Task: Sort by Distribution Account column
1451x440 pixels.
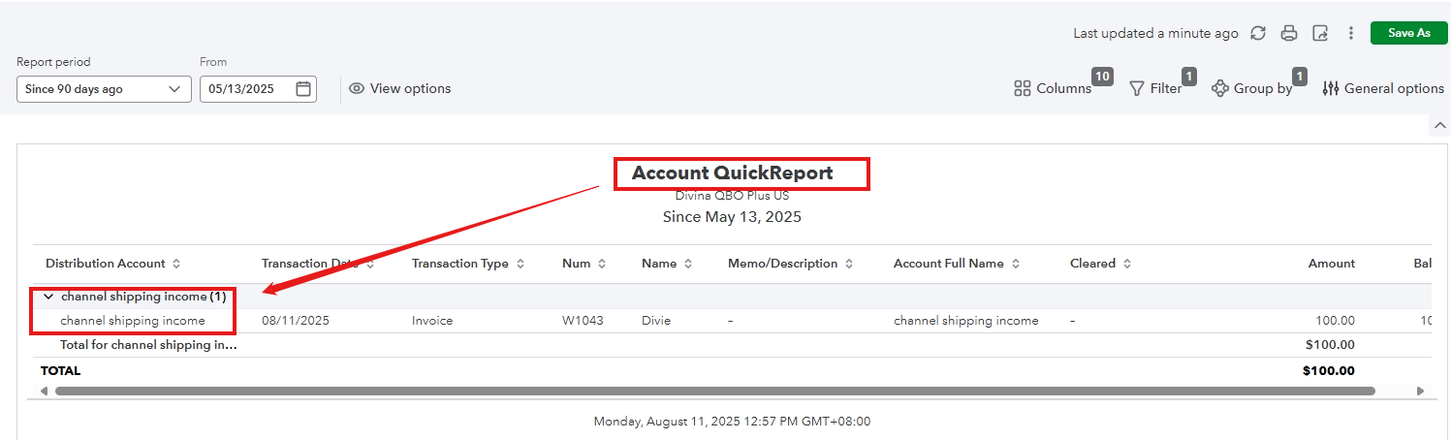Action: pyautogui.click(x=175, y=264)
